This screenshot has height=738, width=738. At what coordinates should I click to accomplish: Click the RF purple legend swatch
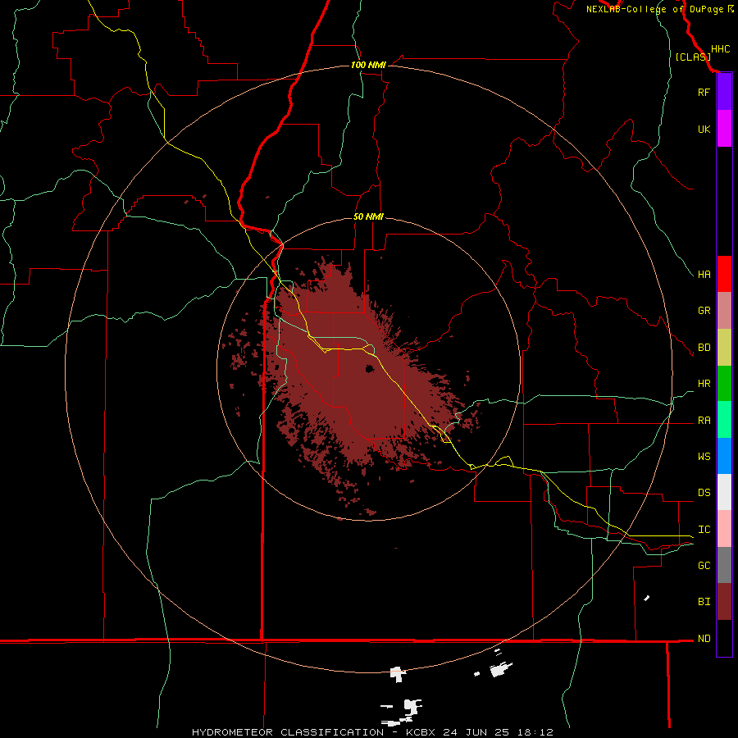pyautogui.click(x=724, y=92)
